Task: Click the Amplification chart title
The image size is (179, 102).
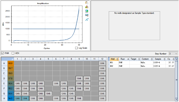Action: point(43,3)
